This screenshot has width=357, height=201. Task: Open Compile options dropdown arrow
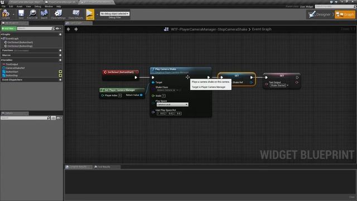13,15
